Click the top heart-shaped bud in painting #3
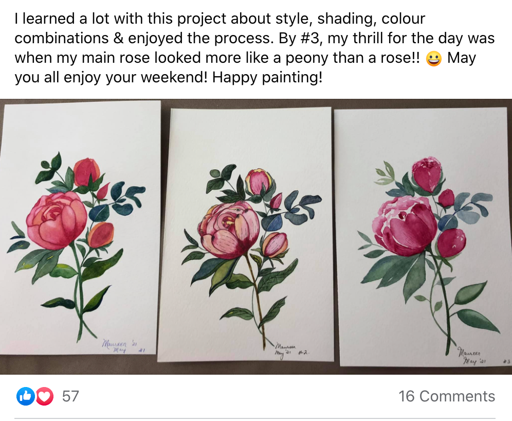 pos(427,174)
